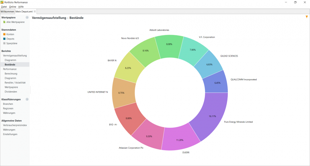Select Bestände in the sidebar

[15, 65]
